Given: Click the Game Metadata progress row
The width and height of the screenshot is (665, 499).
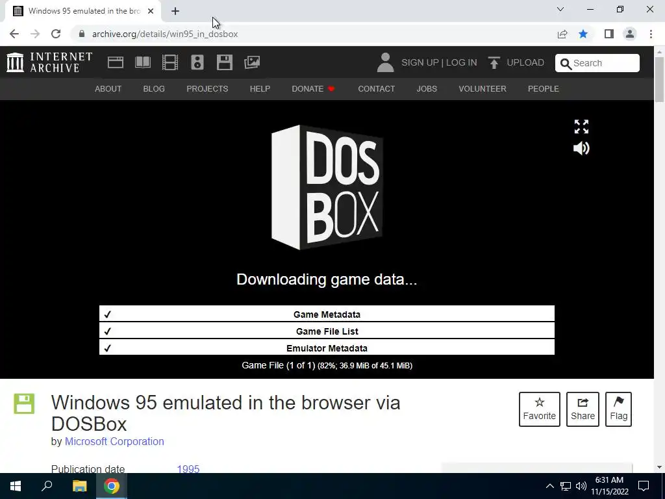Looking at the screenshot, I should [x=327, y=314].
